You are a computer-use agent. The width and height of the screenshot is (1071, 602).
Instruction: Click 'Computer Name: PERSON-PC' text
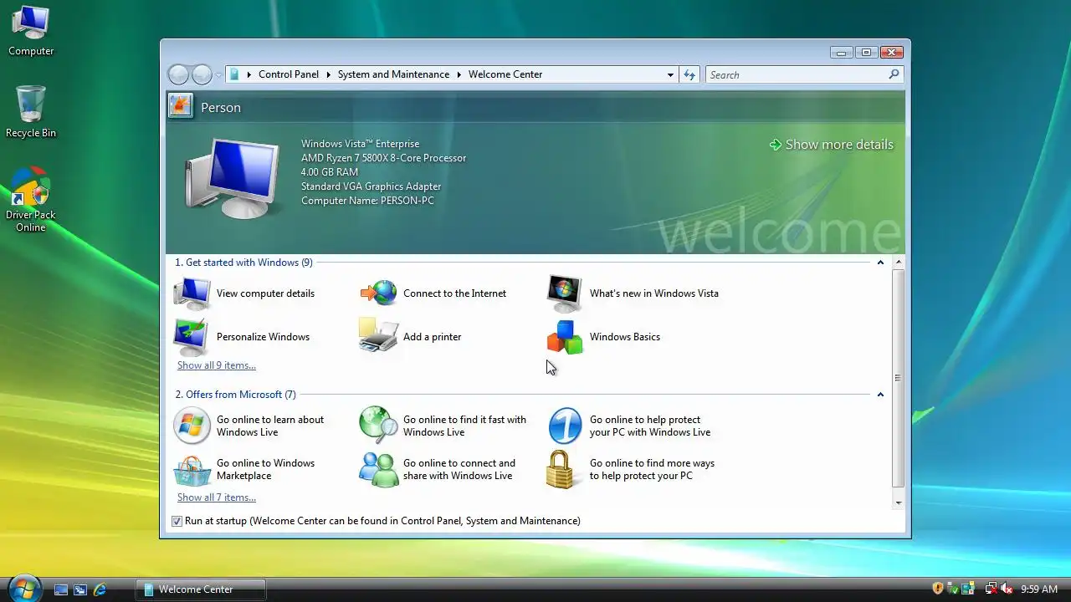pos(368,201)
